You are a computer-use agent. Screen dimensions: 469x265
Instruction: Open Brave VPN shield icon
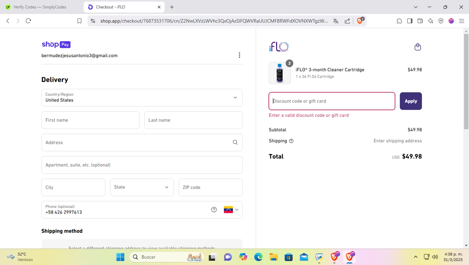pyautogui.click(x=441, y=21)
